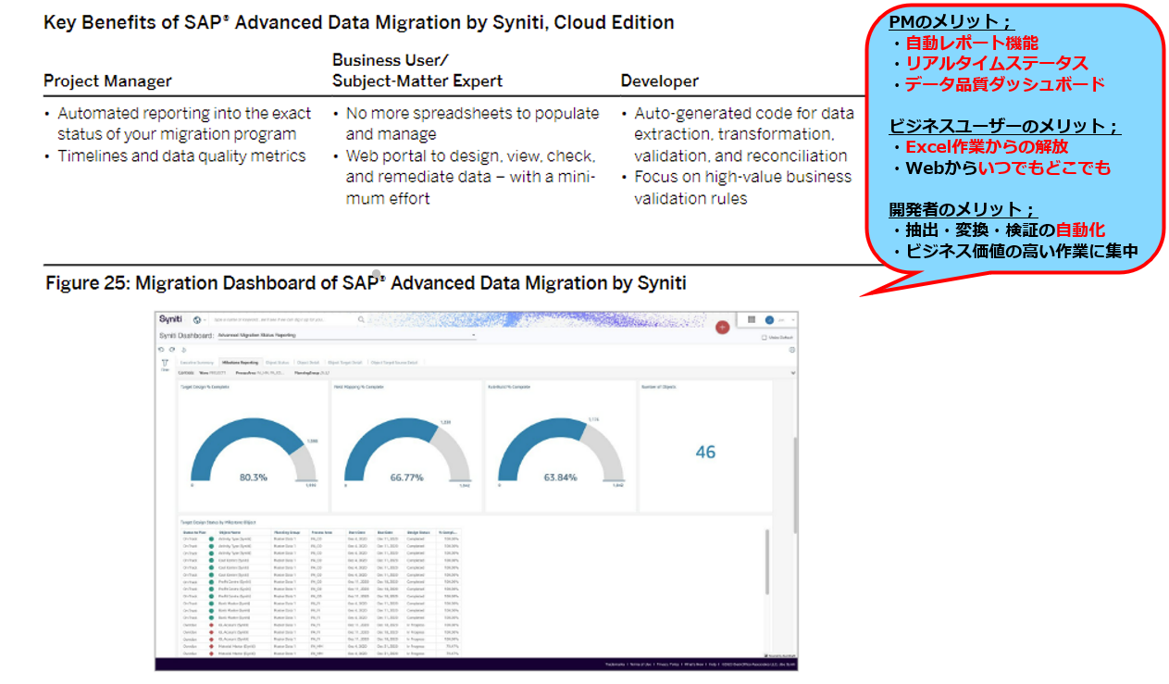Click the red plus add button
Image resolution: width=1169 pixels, height=684 pixels.
point(722,327)
